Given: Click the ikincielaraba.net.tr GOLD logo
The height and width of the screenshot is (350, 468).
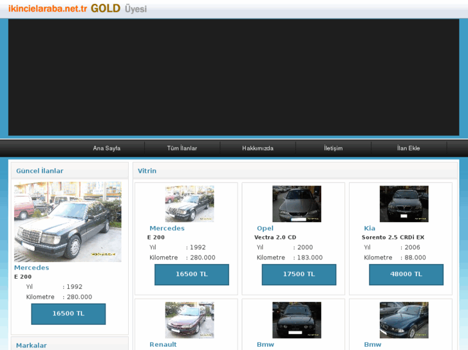Looking at the screenshot, I should click(x=77, y=9).
